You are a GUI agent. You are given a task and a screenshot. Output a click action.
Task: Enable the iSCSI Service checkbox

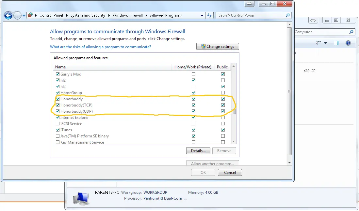pos(58,124)
